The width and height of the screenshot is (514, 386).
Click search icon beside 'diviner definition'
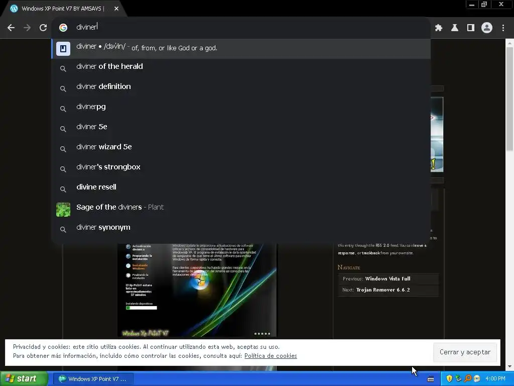point(63,89)
